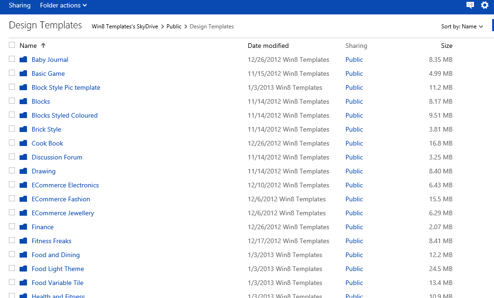Screen dimensions: 494x298
Task: Click the Public sharing link for Blocks
Action: click(354, 102)
